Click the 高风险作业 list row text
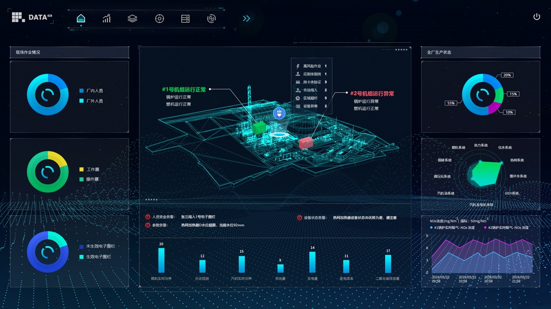The height and width of the screenshot is (309, 551). (312, 66)
